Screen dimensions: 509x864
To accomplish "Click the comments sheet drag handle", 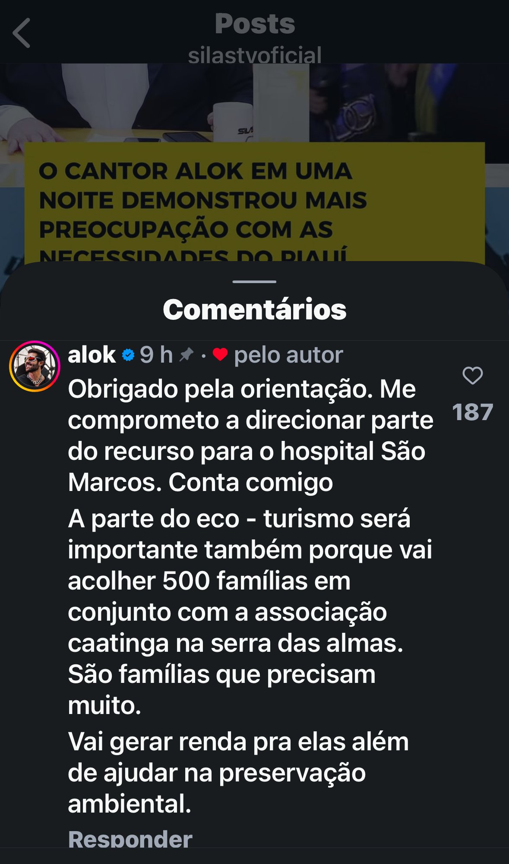I will point(254,281).
